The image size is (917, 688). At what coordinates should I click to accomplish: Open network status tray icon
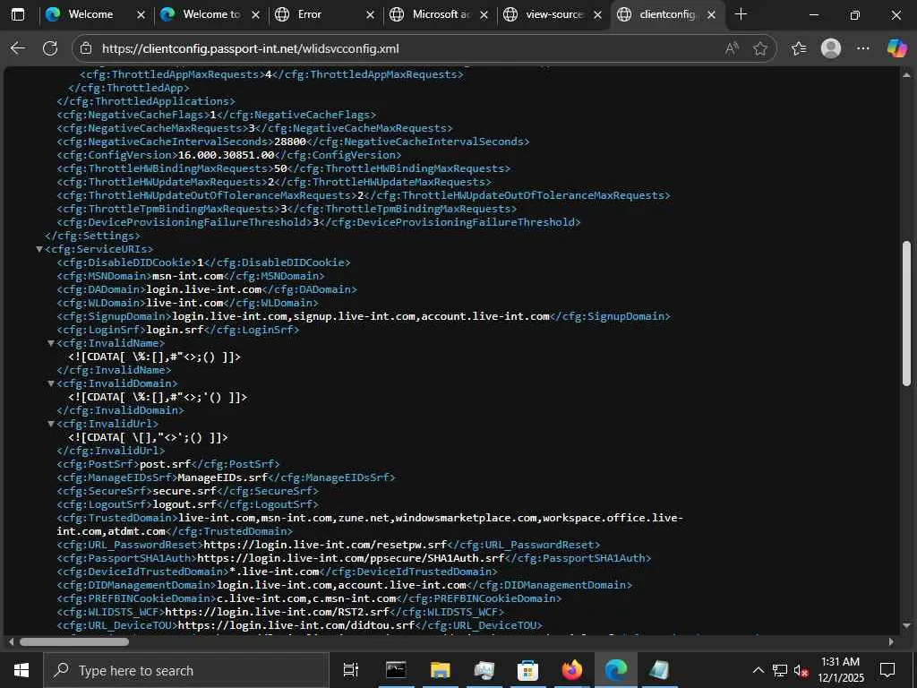coord(780,670)
